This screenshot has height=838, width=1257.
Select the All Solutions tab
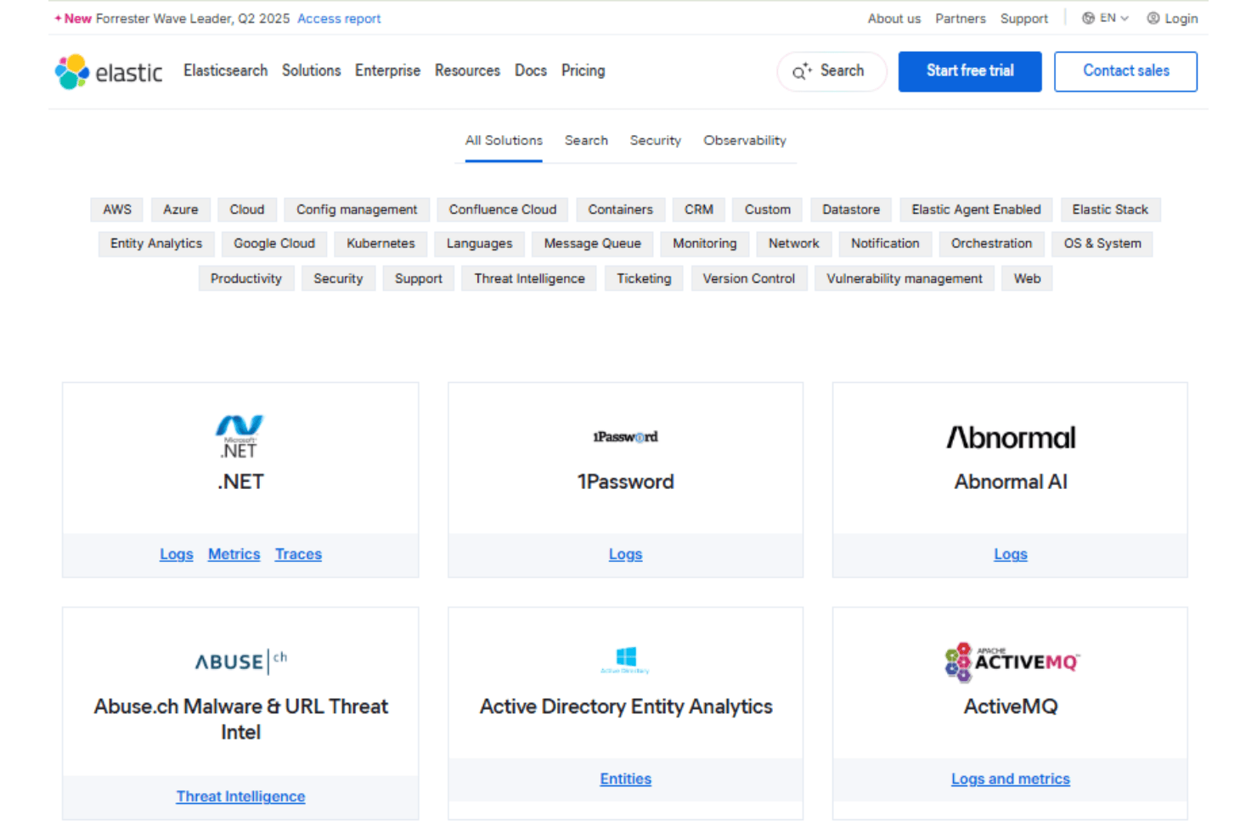coord(504,140)
